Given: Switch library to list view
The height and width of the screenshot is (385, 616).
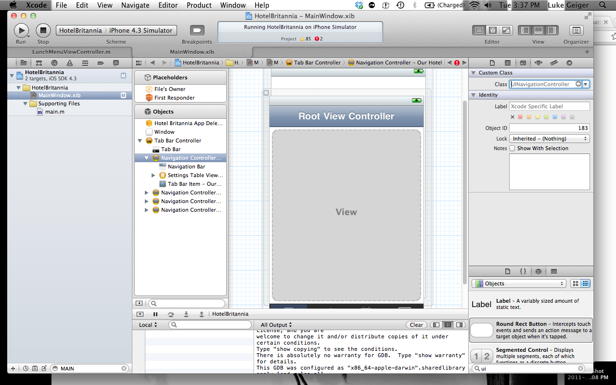Looking at the screenshot, I should click(585, 283).
